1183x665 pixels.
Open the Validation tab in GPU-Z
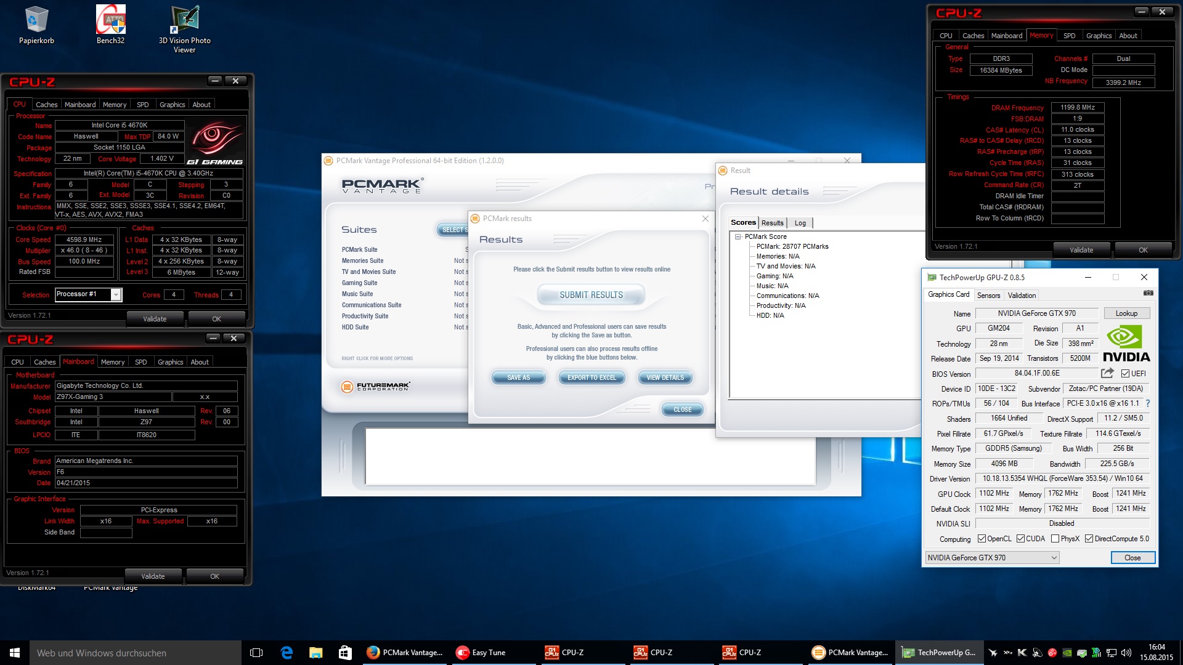[1022, 296]
